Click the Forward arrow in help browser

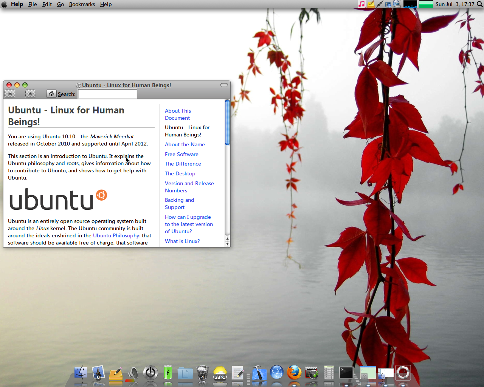pyautogui.click(x=31, y=94)
